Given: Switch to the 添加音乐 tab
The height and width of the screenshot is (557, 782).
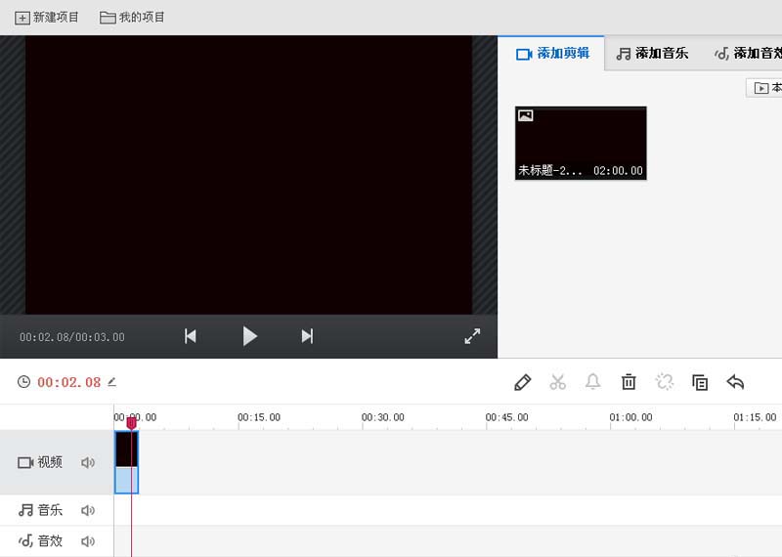Looking at the screenshot, I should point(652,54).
